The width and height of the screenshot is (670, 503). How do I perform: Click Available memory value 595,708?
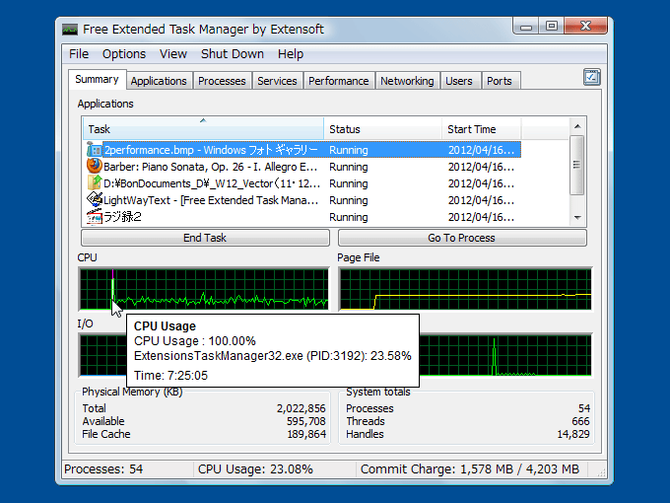306,421
